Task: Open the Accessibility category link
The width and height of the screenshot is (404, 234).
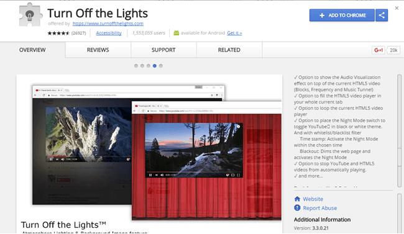Action: click(x=109, y=33)
